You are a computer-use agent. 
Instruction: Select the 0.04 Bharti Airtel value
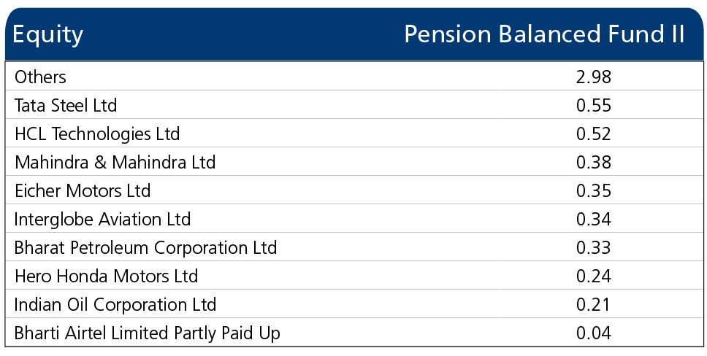pyautogui.click(x=593, y=333)
